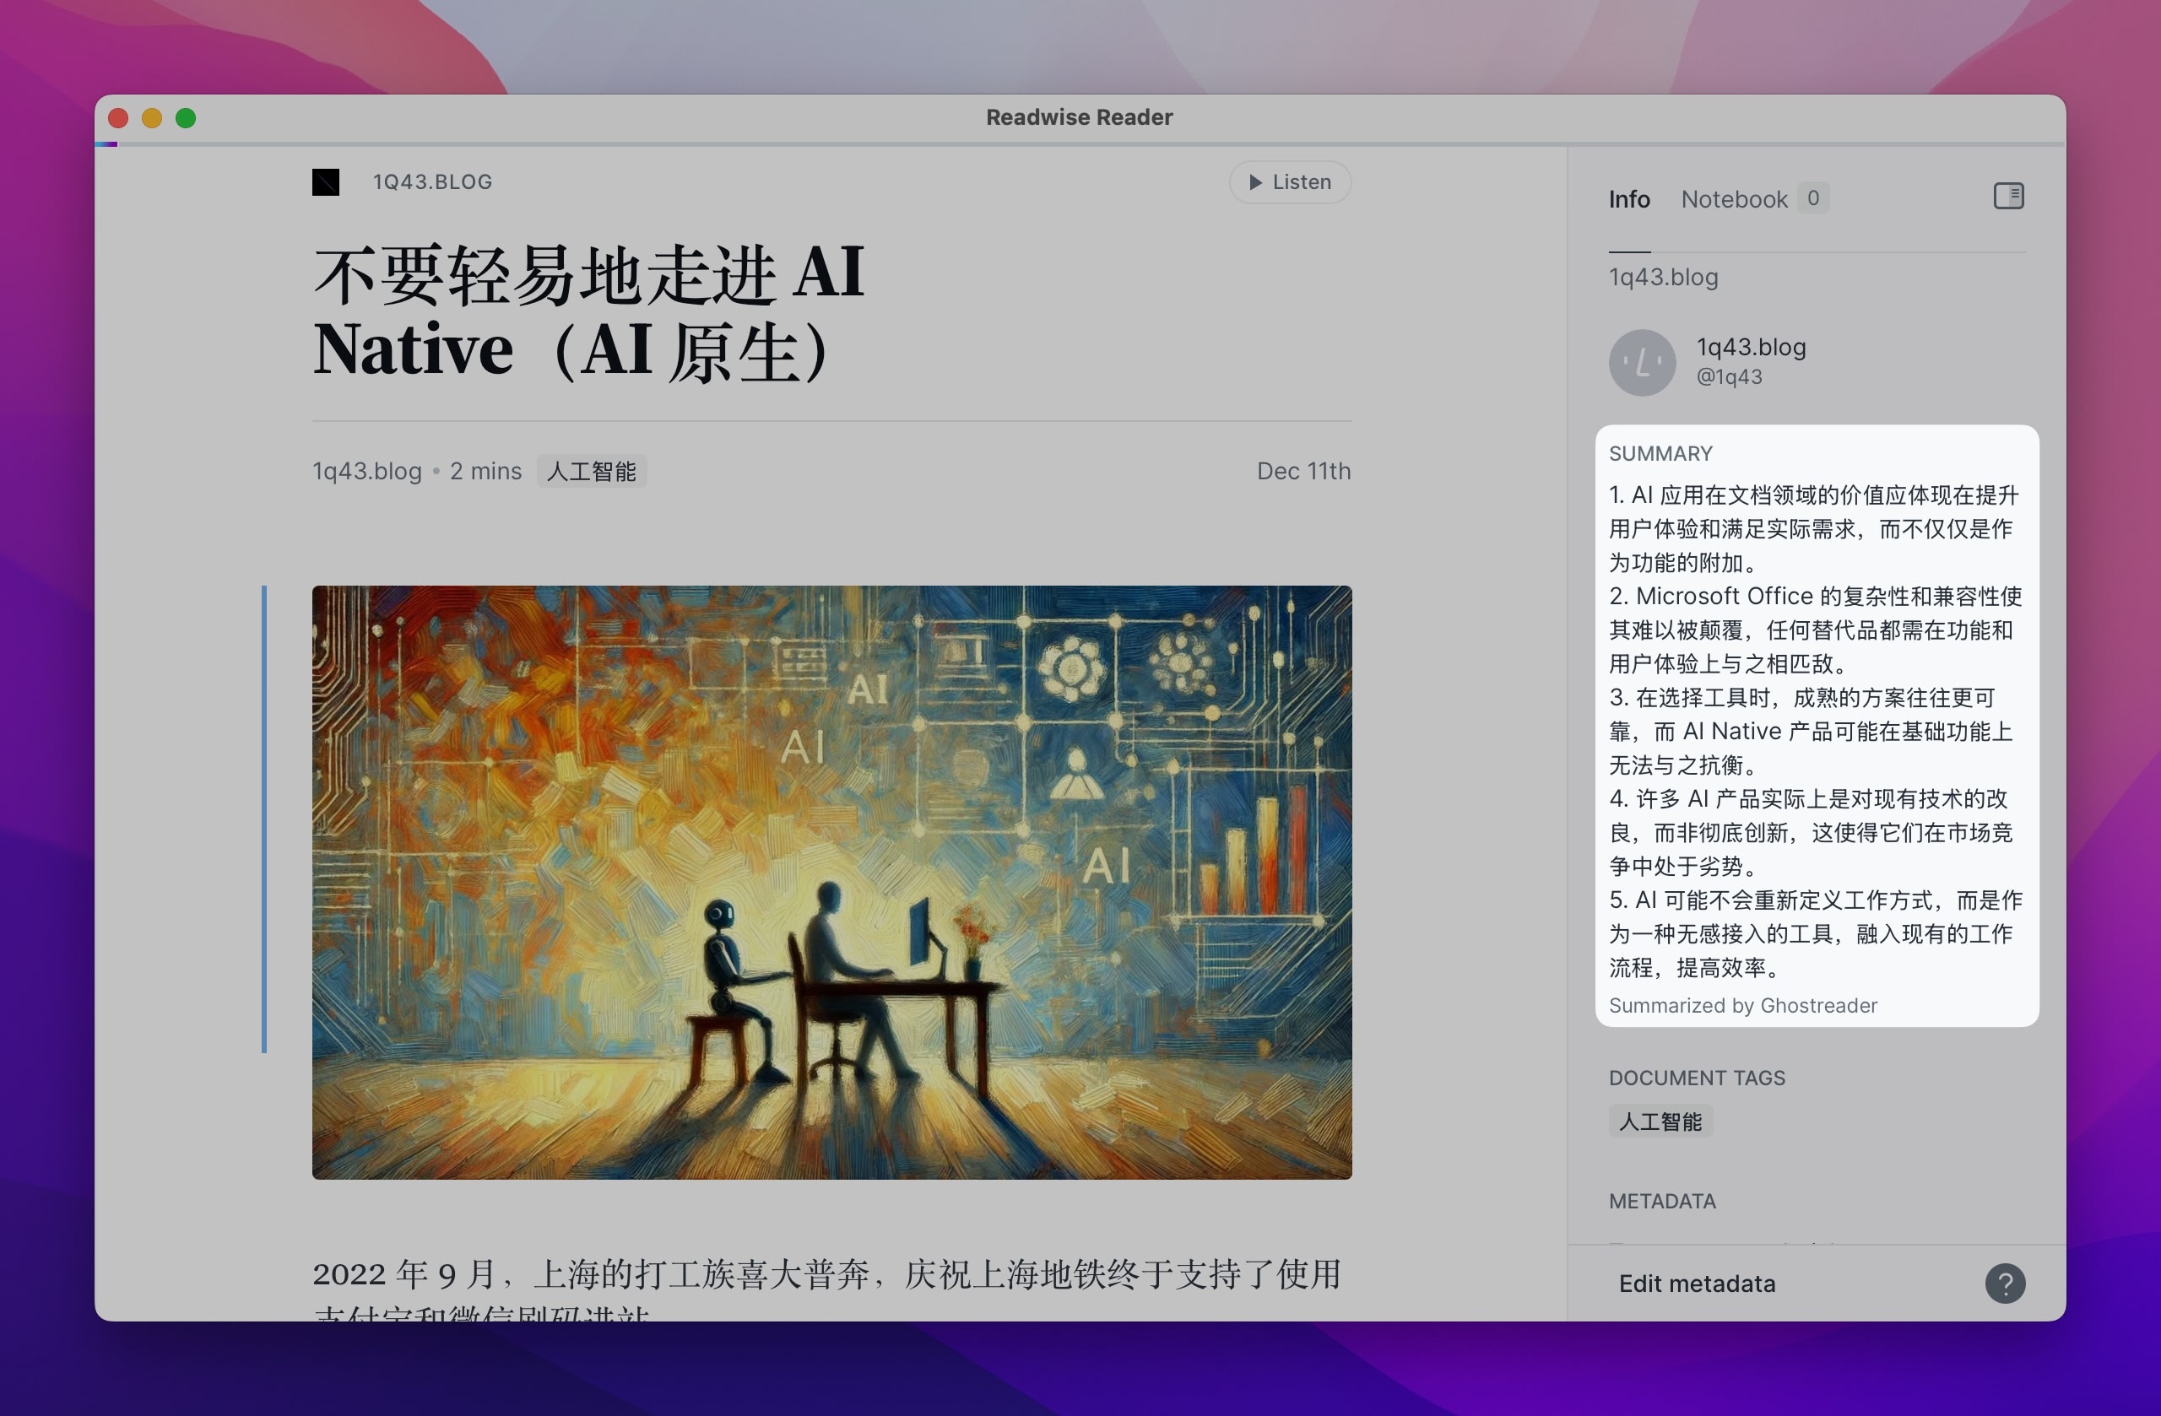Click the Dec 11th date text
The image size is (2161, 1416).
[1303, 471]
